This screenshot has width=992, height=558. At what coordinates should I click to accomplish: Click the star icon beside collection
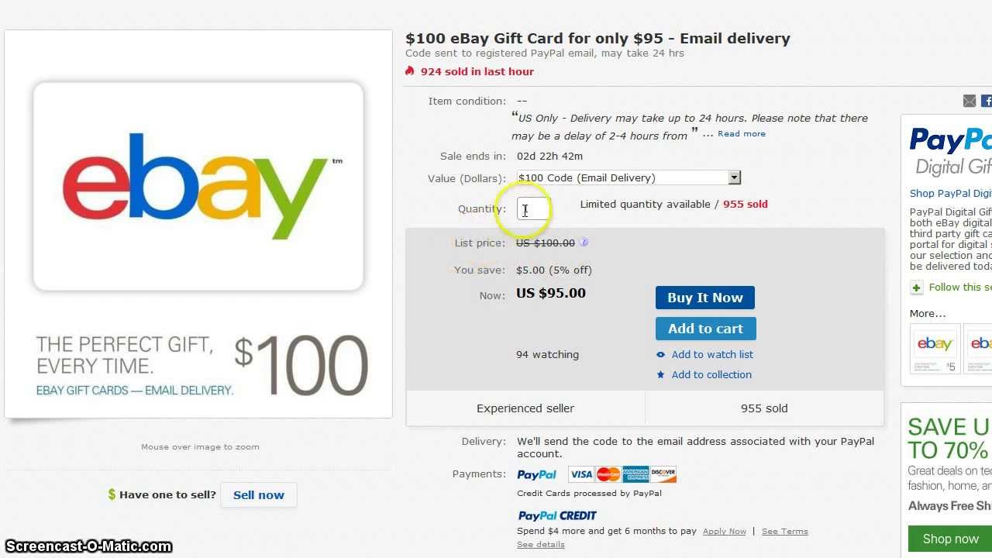click(660, 375)
